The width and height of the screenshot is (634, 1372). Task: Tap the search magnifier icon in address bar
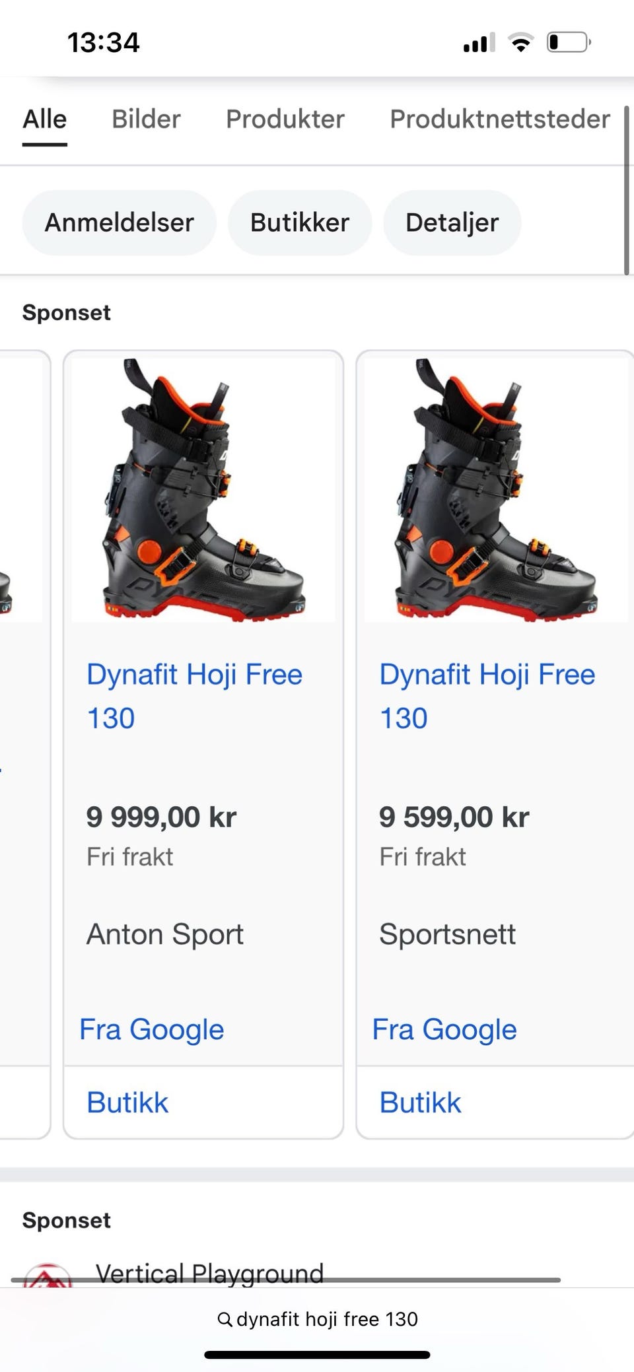pos(225,1319)
